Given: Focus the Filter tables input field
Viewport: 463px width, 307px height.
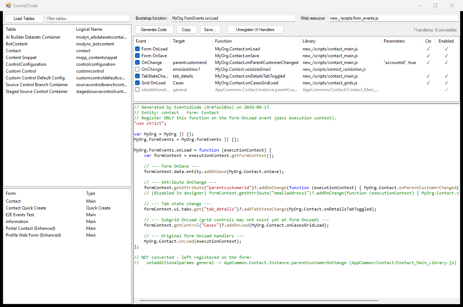Looking at the screenshot, I should tap(88, 19).
